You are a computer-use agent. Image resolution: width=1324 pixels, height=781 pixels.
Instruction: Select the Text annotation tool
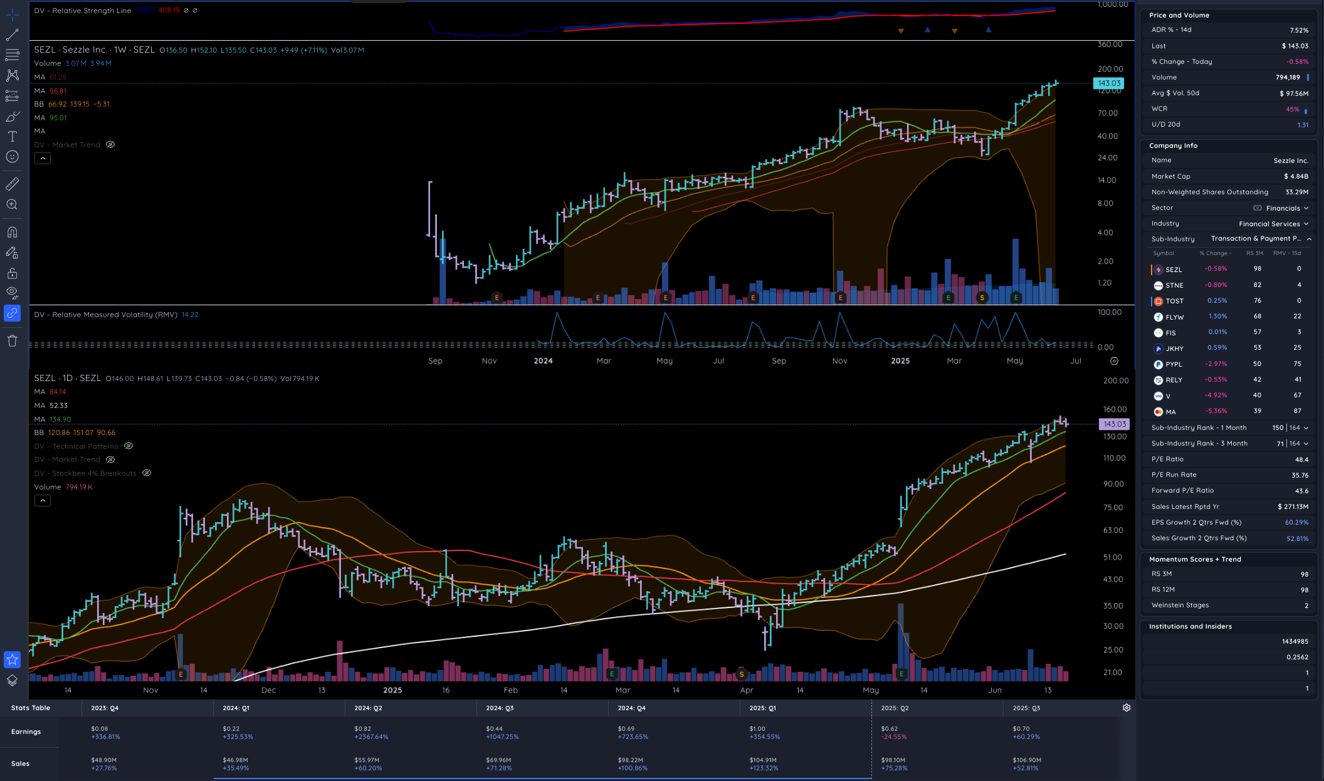click(12, 137)
